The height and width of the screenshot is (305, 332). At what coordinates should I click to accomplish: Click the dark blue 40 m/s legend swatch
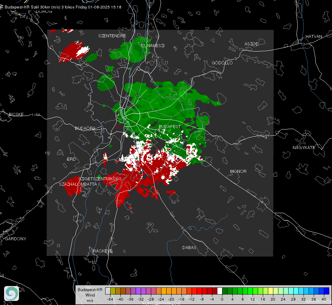(x=327, y=291)
